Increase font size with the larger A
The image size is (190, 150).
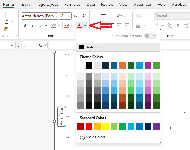tap(76, 16)
